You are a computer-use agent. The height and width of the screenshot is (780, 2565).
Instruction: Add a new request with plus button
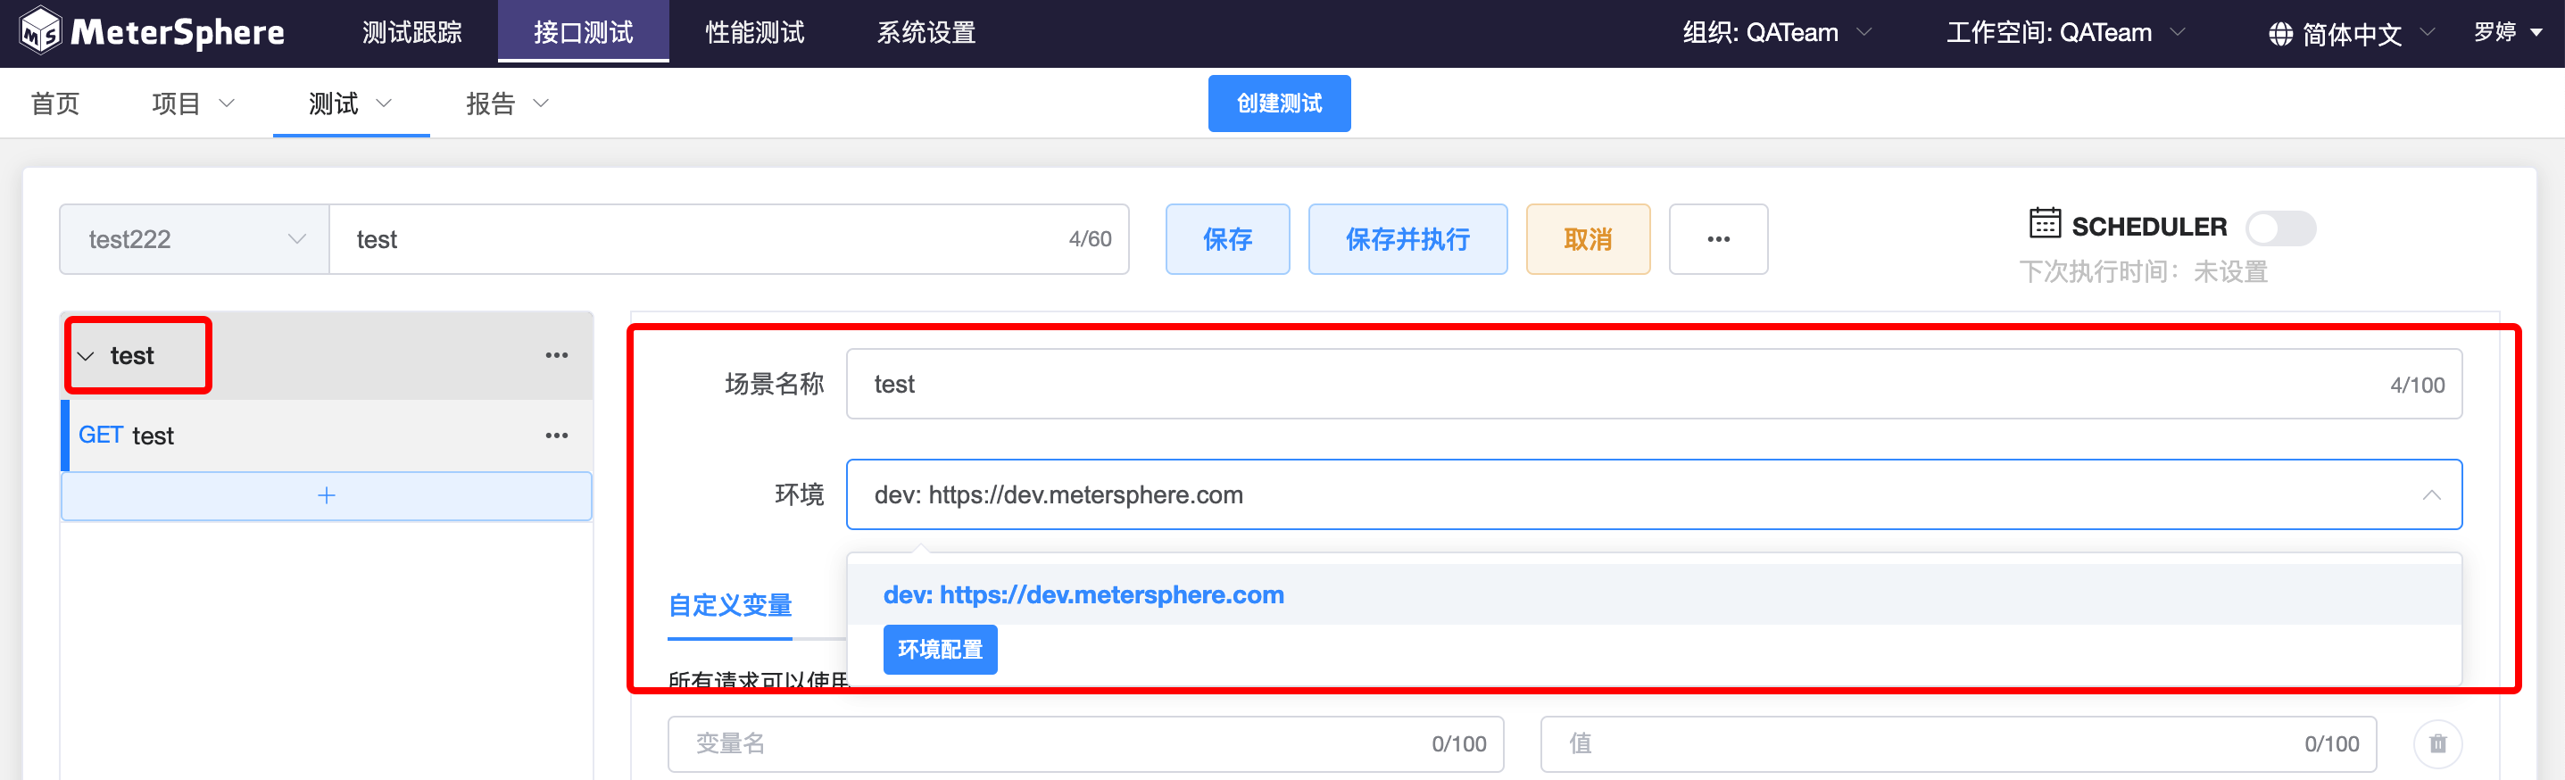[327, 495]
